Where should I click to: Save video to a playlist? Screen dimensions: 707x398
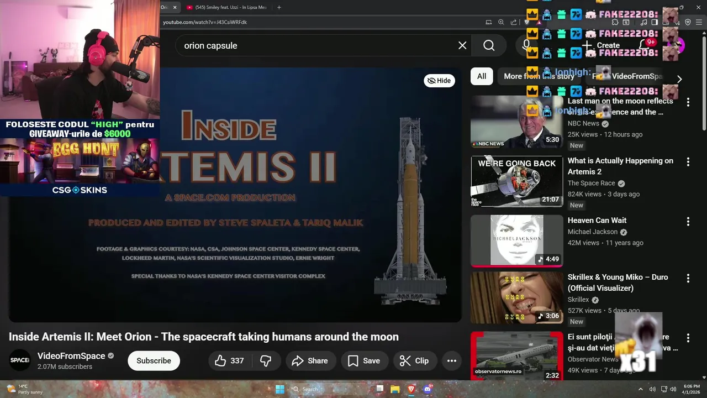tap(364, 360)
